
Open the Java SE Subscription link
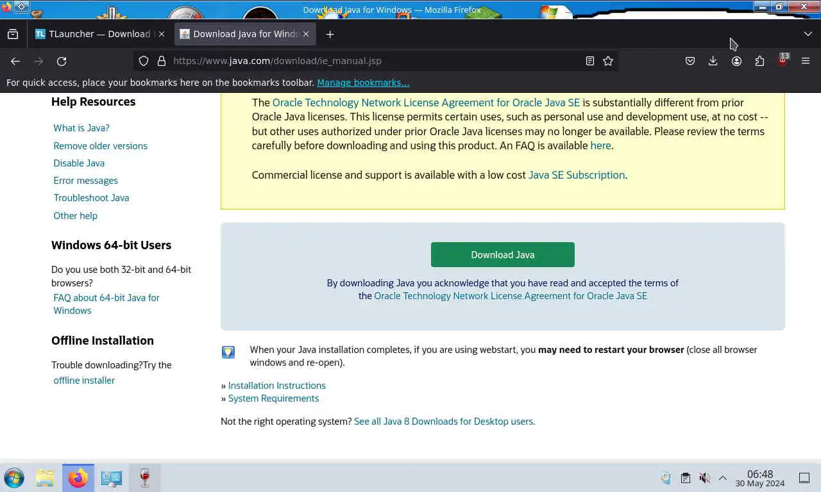(x=576, y=175)
